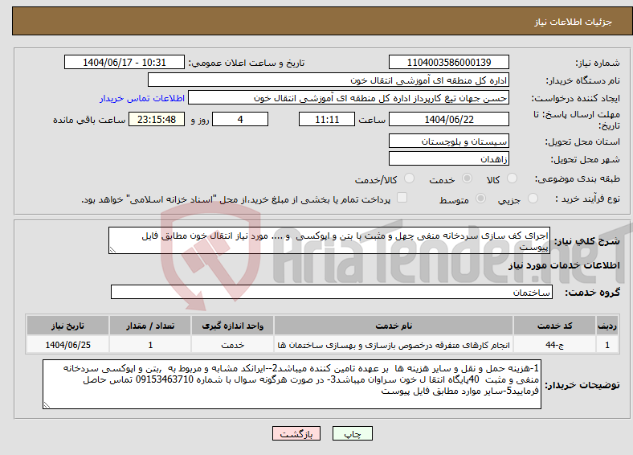Image resolution: width=633 pixels, height=455 pixels.
Task: Click the نوع فرآیند خرید label
Action: pyautogui.click(x=588, y=199)
